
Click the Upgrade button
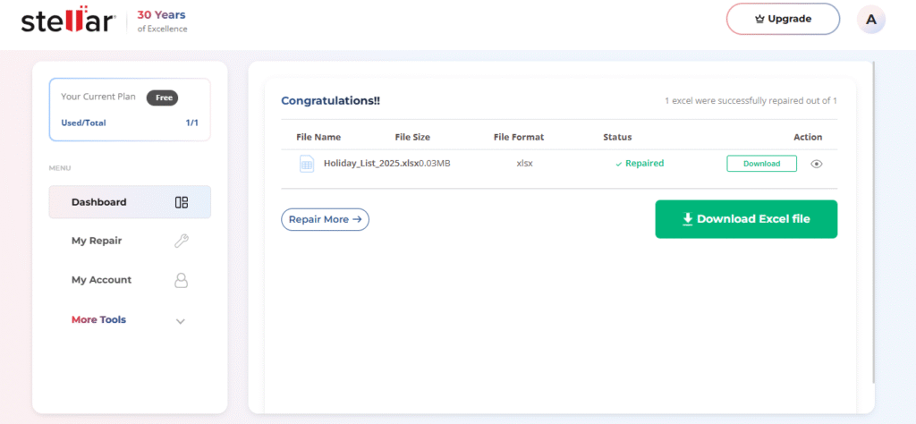(x=783, y=20)
